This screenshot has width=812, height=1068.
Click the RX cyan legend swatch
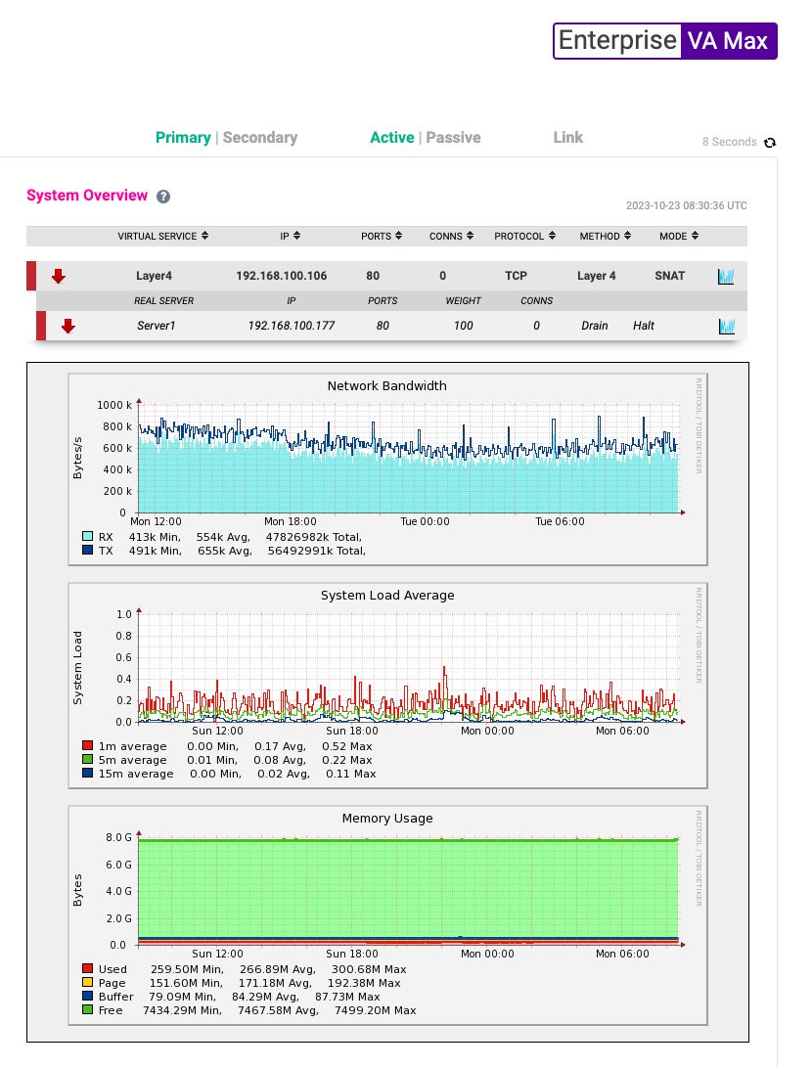pyautogui.click(x=87, y=537)
